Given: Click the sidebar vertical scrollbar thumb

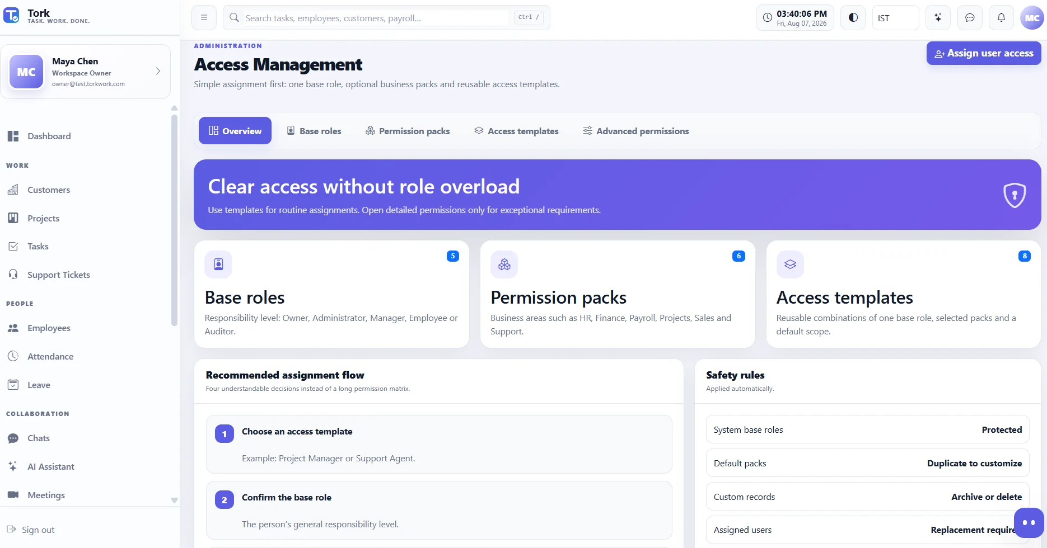Looking at the screenshot, I should click(x=174, y=220).
